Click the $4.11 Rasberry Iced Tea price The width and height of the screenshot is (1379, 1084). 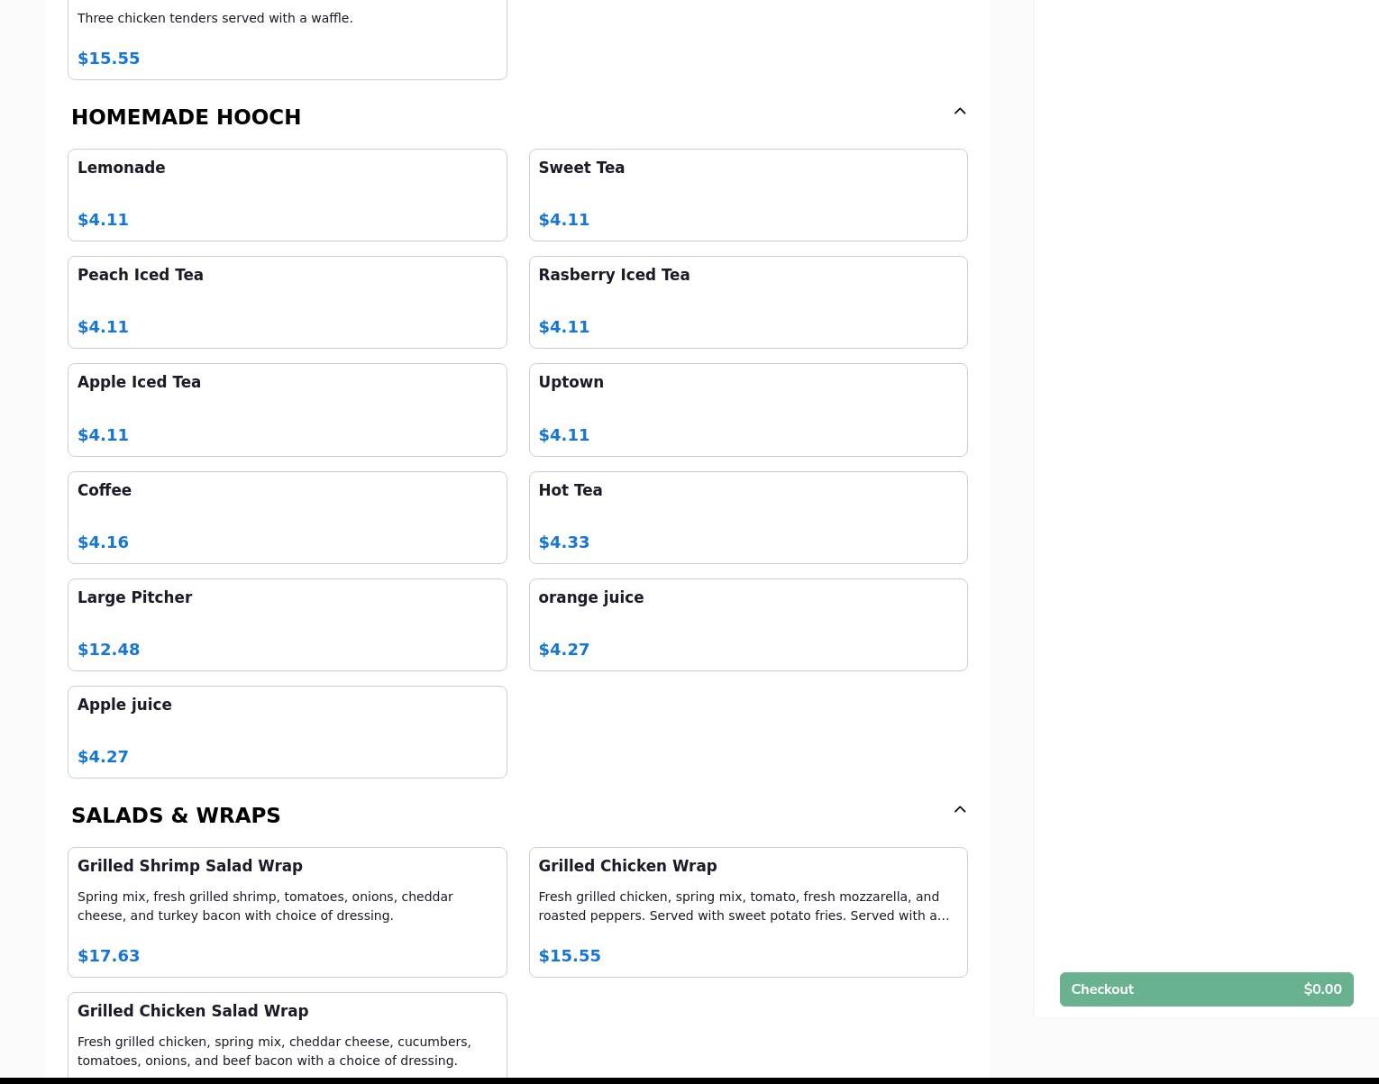coord(564,327)
